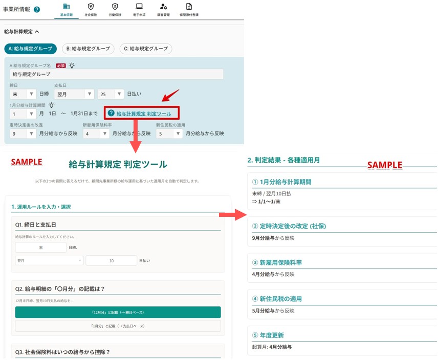
Task: Click result text 末締 / 翌月10日払
Action: [x=272, y=193]
